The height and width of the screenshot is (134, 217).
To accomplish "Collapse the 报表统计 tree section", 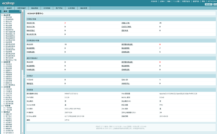I will coord(2,112).
